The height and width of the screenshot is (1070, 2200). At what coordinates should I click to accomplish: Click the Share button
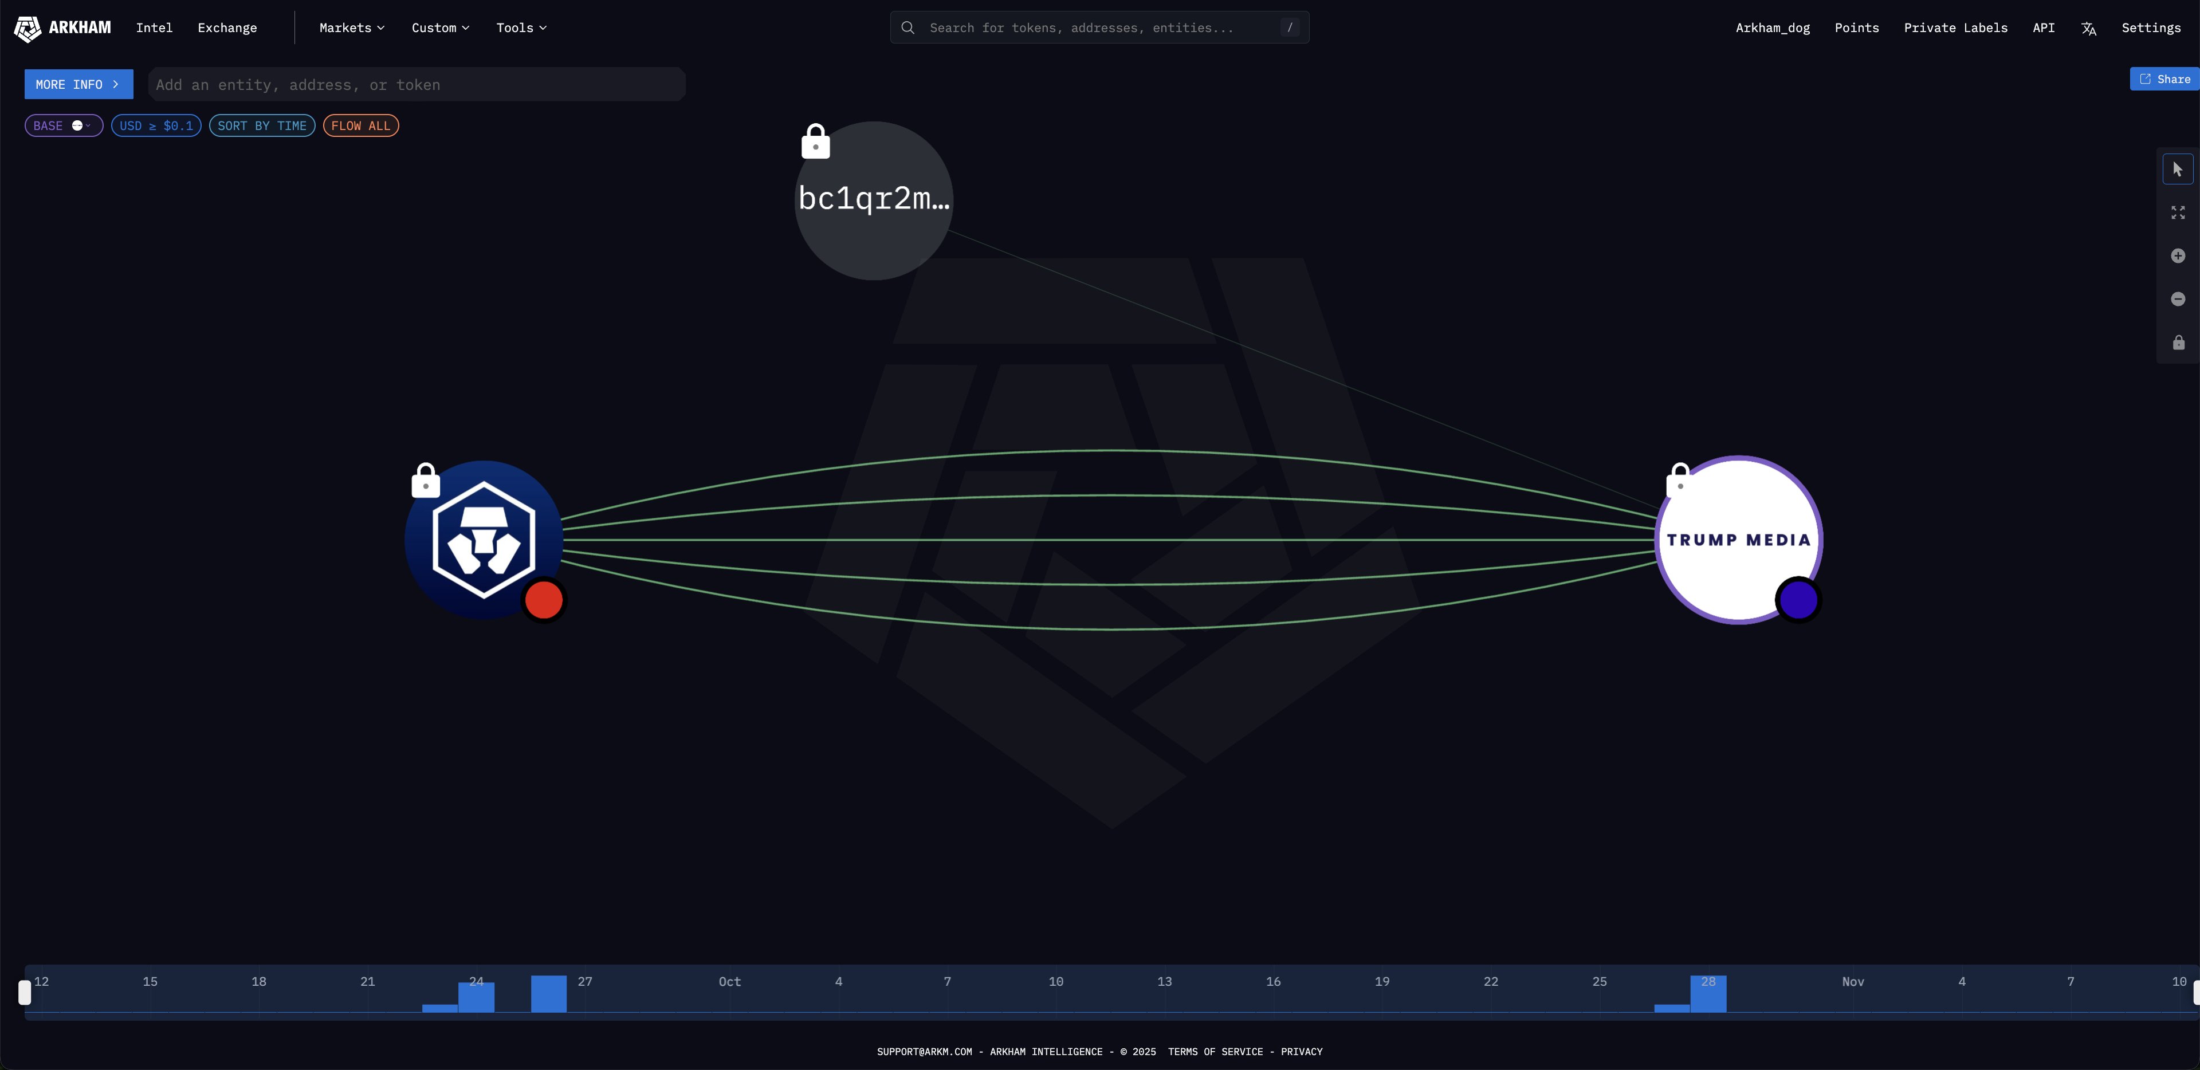coord(2164,78)
